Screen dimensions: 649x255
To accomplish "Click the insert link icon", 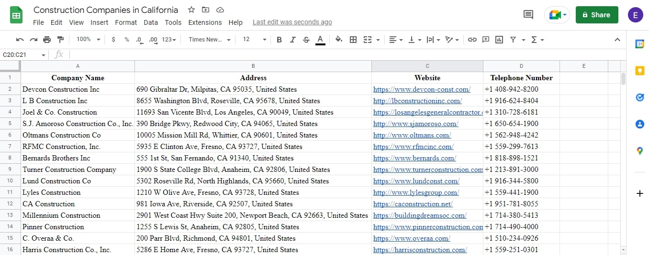I will 472,40.
